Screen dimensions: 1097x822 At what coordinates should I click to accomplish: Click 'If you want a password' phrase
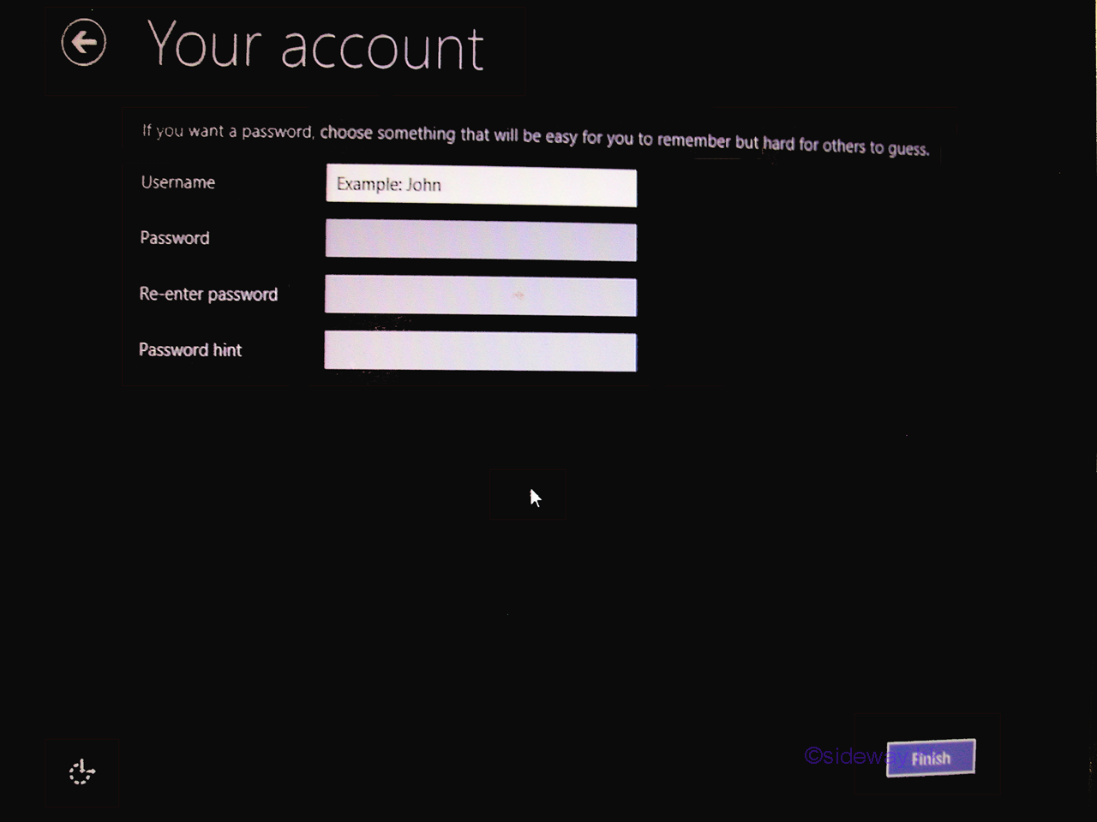point(227,131)
